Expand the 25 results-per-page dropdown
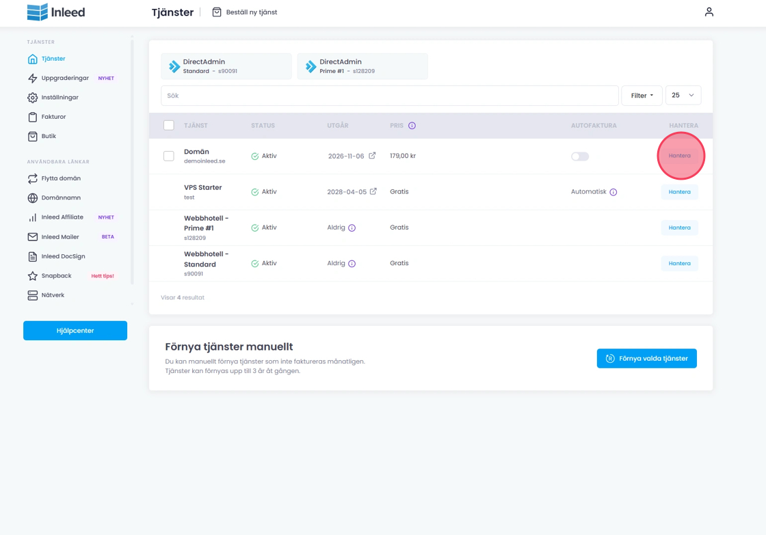This screenshot has width=766, height=535. point(683,96)
